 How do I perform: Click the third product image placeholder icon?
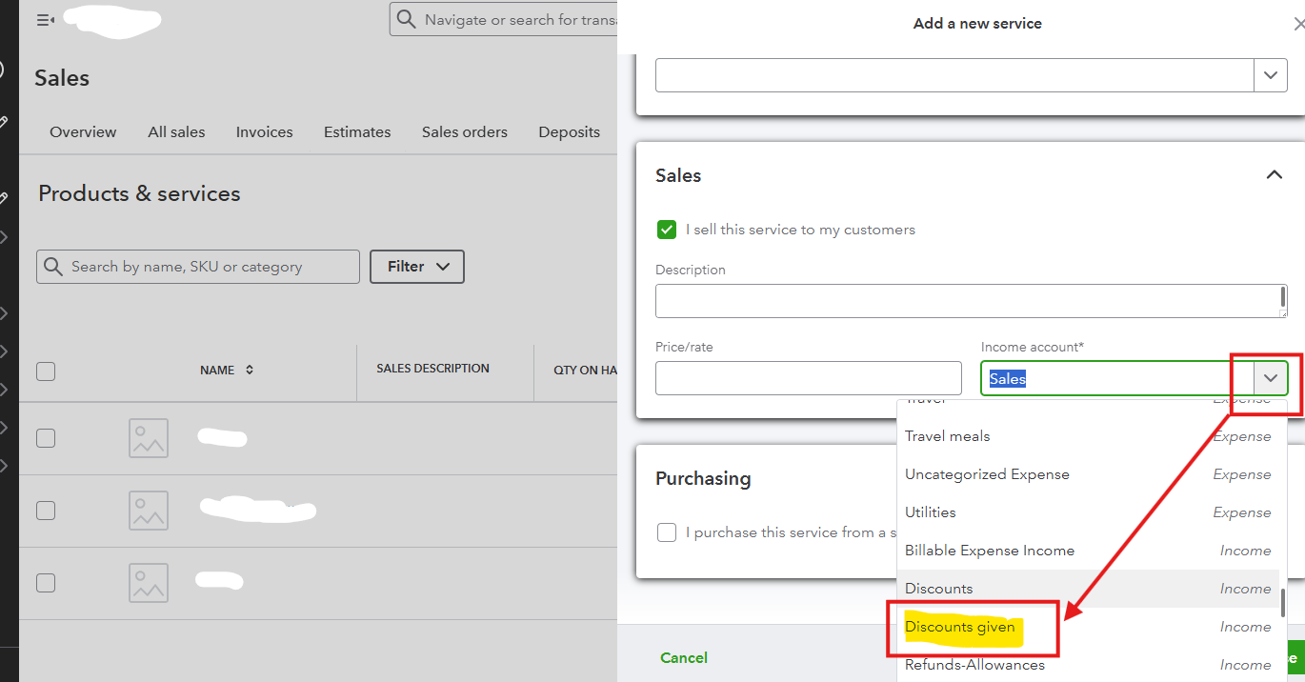click(149, 583)
